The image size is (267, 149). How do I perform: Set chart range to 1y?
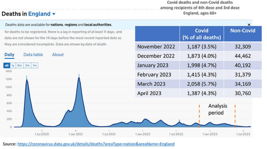(13, 65)
